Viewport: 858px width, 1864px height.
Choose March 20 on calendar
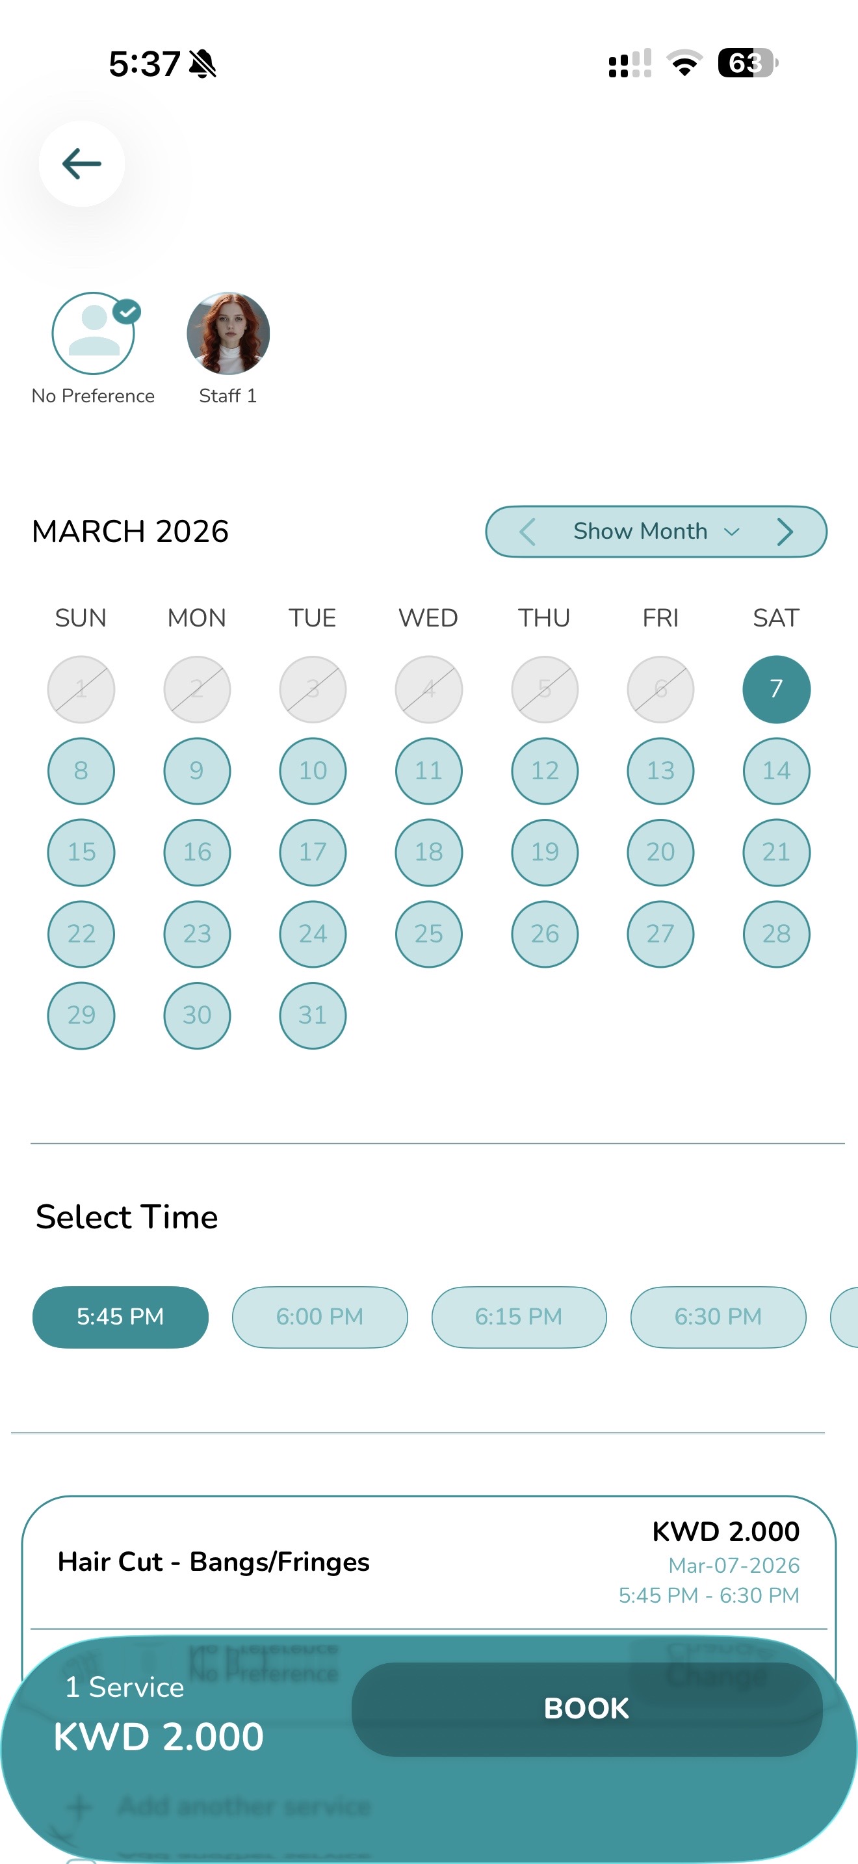(660, 853)
